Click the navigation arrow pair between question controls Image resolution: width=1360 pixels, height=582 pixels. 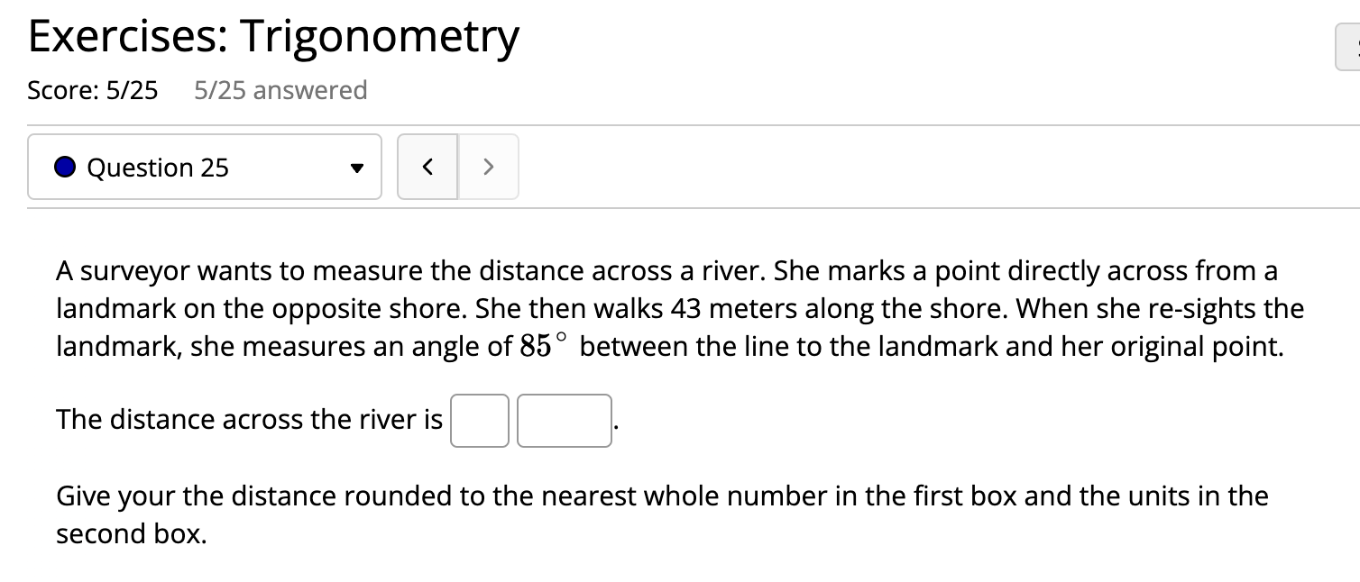point(457,167)
